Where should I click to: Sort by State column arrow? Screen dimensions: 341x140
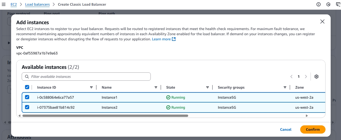coord(208,87)
